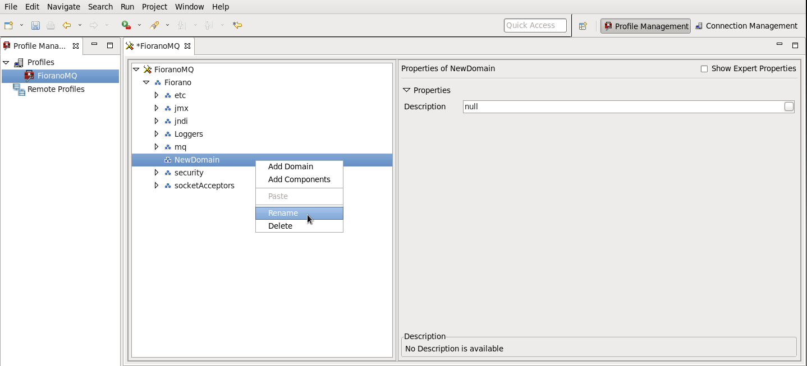Minimize the FioranoMQ editor area
This screenshot has width=807, height=366.
[780, 45]
